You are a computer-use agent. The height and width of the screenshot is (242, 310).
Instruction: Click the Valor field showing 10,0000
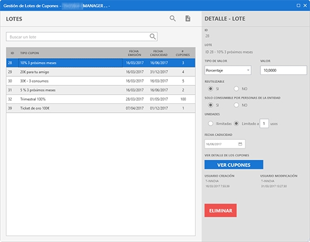(283, 71)
